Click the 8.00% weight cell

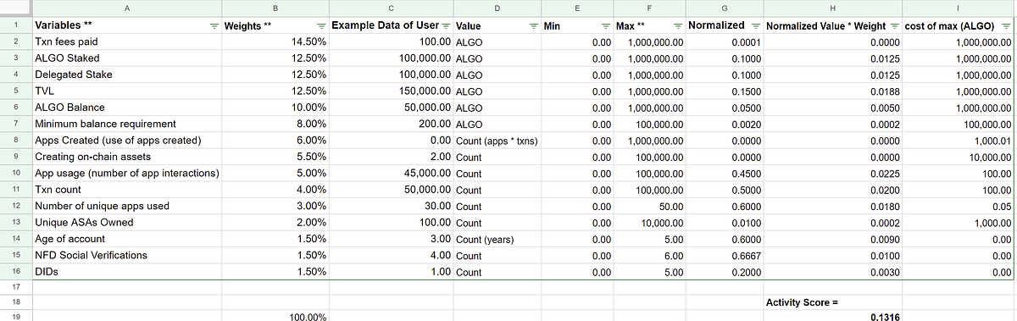click(275, 125)
